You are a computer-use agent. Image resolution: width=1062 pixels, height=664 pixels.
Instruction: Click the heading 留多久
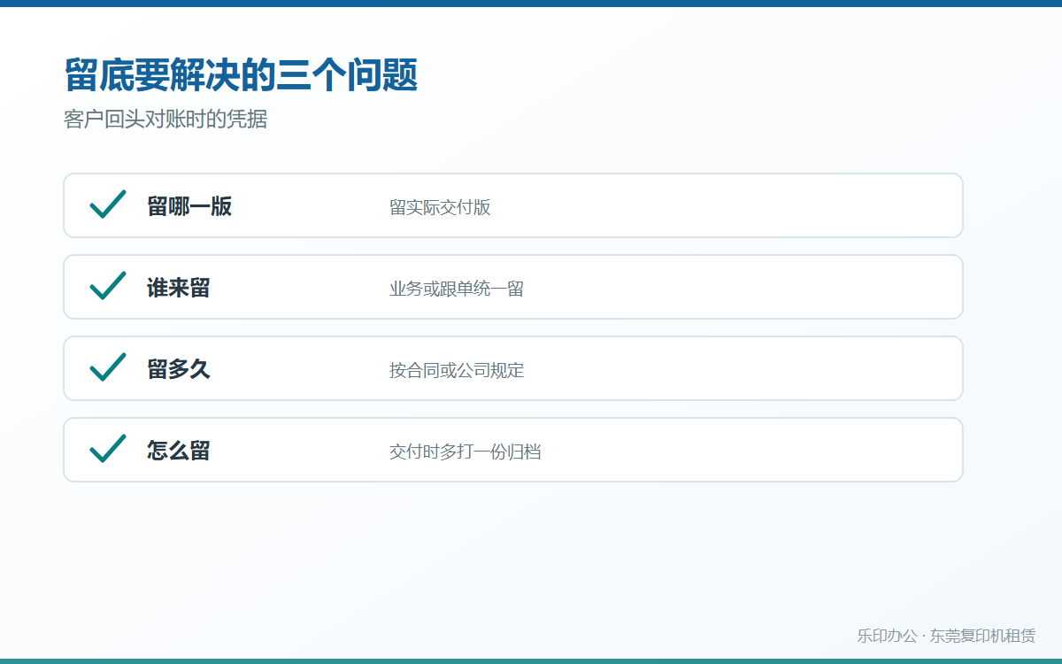(x=179, y=369)
